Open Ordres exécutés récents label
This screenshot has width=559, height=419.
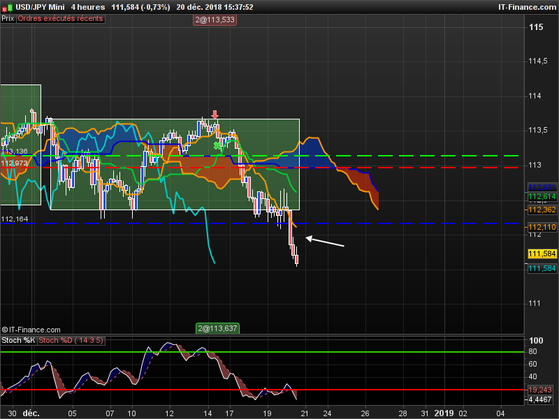60,19
